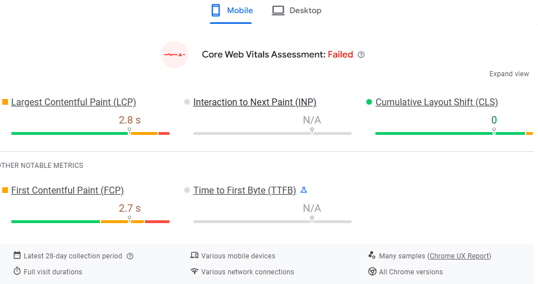538x284 pixels.
Task: Click the LCP distribution bar marker
Action: click(x=130, y=130)
